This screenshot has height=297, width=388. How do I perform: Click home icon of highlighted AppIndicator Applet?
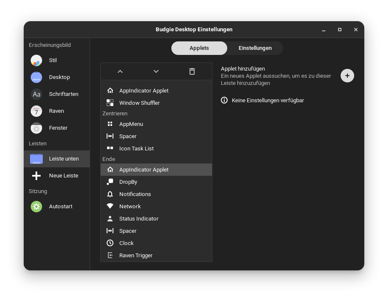(x=110, y=169)
